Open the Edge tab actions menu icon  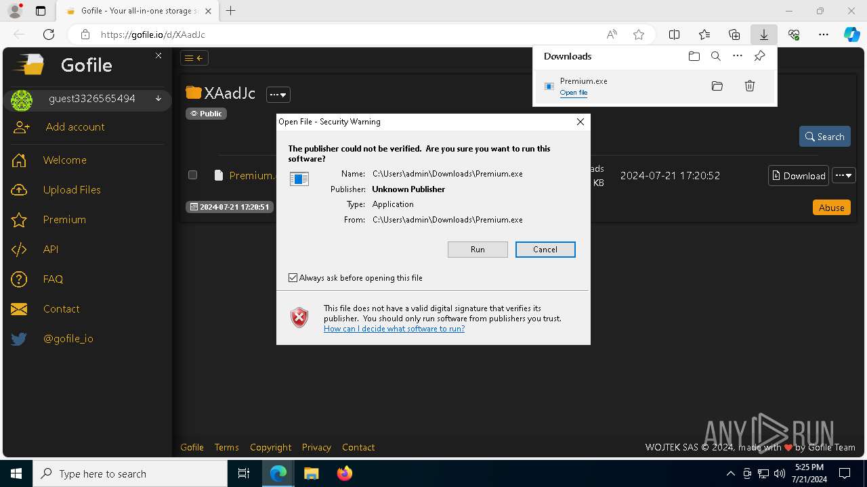pyautogui.click(x=41, y=11)
